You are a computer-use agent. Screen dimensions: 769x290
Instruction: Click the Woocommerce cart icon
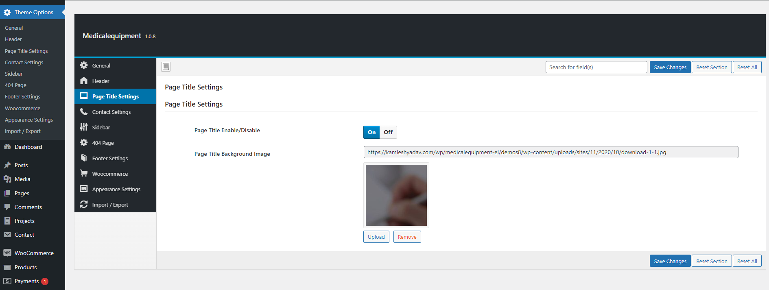pyautogui.click(x=84, y=174)
